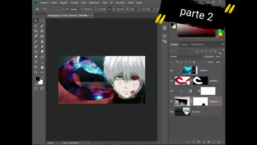Select the Hand tool
This screenshot has height=145, width=257.
coord(42,67)
